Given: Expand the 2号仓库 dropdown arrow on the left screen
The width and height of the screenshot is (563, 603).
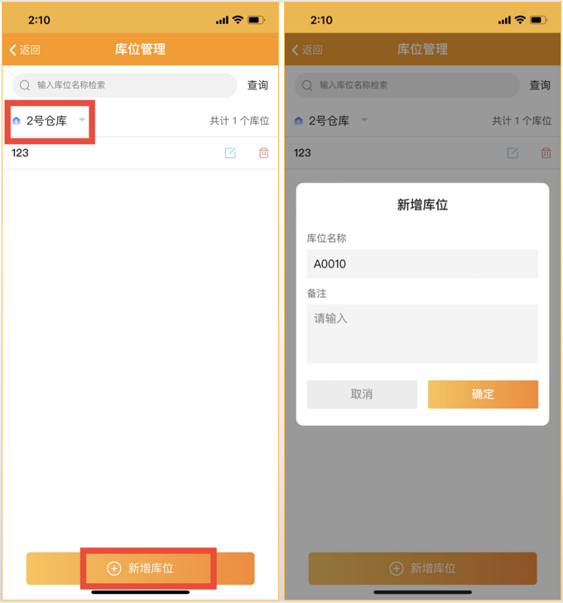Looking at the screenshot, I should point(82,119).
